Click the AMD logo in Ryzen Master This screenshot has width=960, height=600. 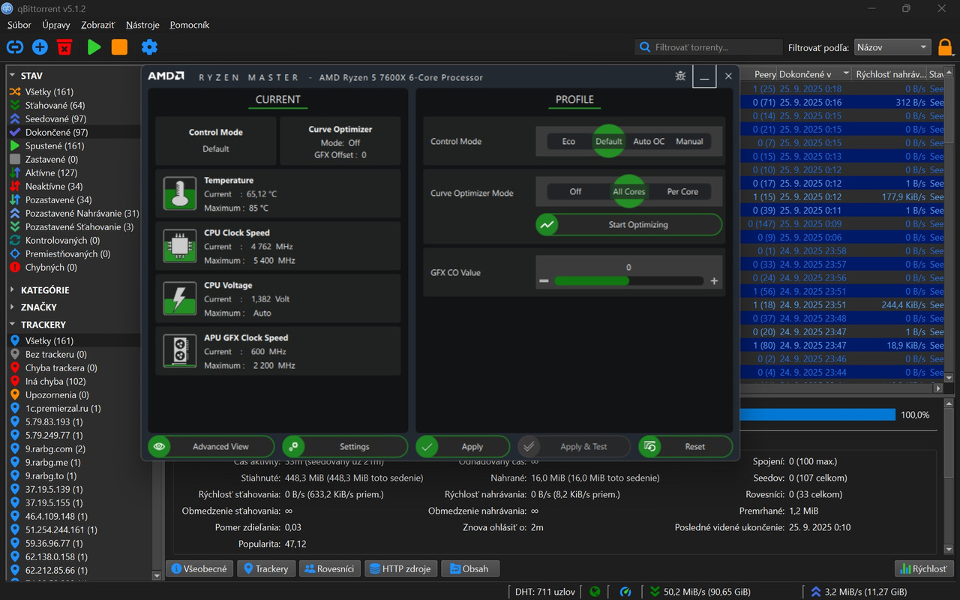166,76
